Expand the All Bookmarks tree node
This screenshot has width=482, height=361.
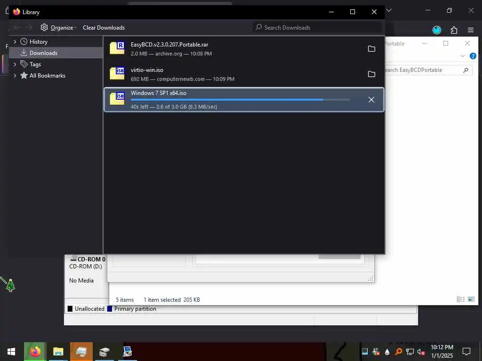[15, 76]
